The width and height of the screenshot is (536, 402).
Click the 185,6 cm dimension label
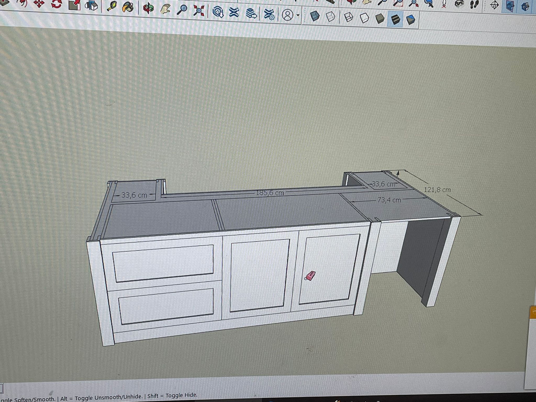270,193
